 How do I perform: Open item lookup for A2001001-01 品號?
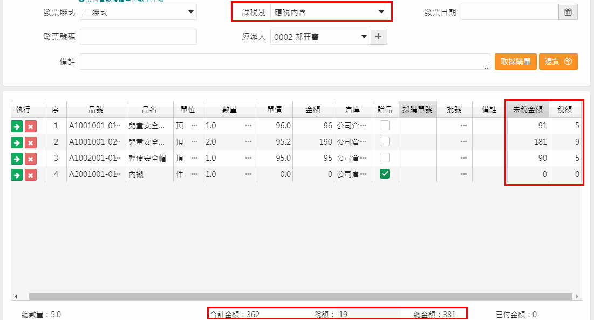118,174
